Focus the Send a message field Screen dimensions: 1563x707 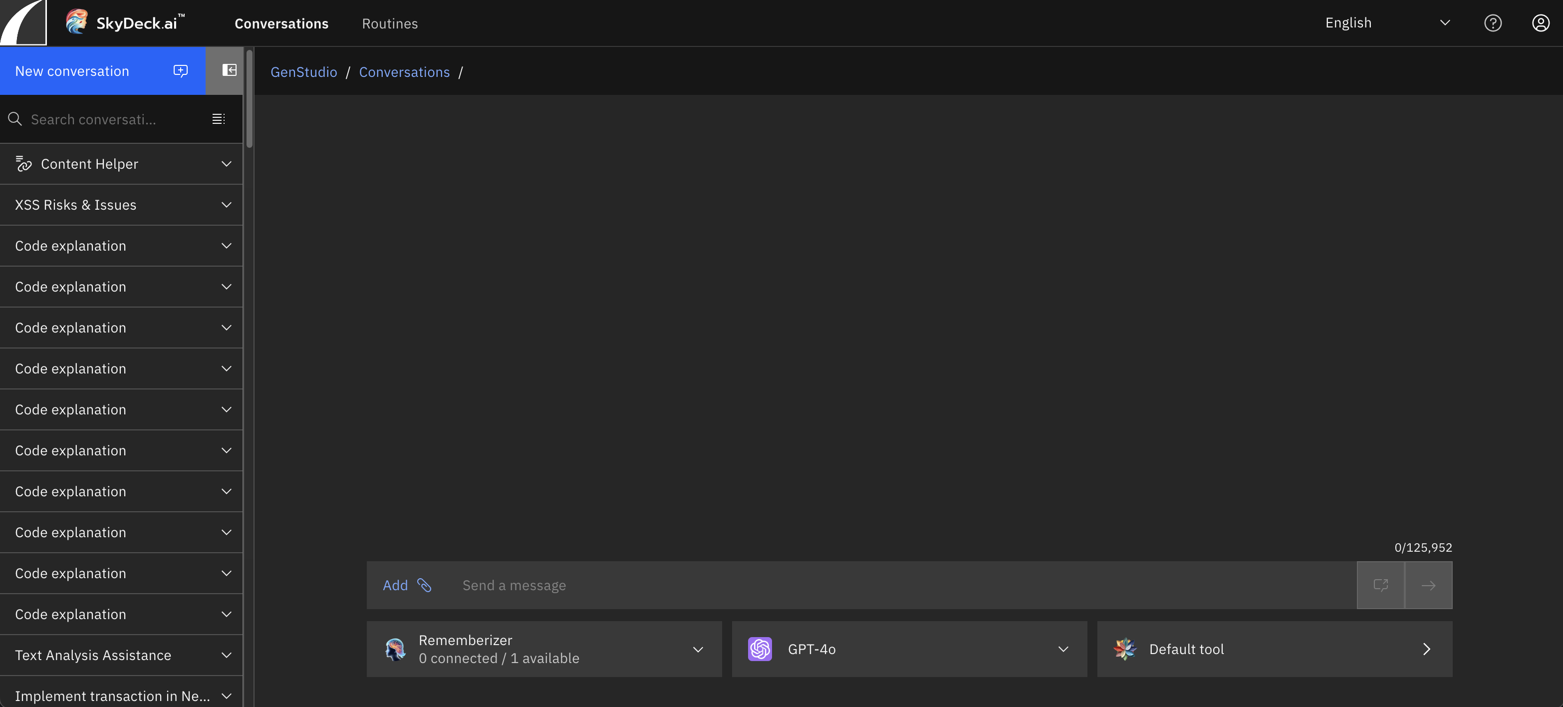[x=898, y=585]
